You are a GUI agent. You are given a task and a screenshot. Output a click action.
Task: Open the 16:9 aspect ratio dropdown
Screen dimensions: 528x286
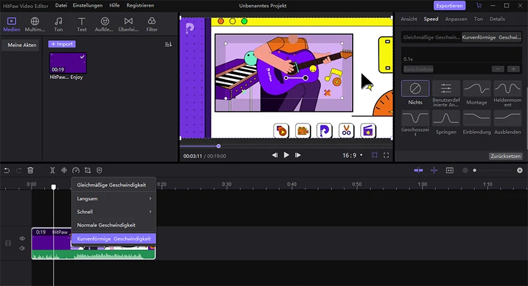click(353, 155)
